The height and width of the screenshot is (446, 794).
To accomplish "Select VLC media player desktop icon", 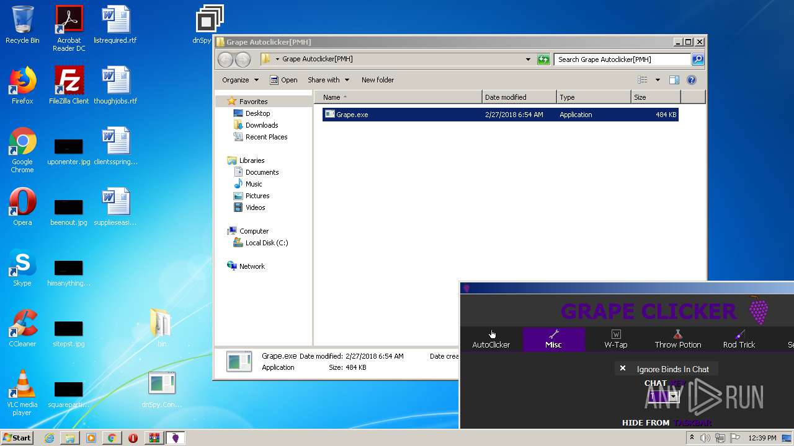I will point(22,393).
